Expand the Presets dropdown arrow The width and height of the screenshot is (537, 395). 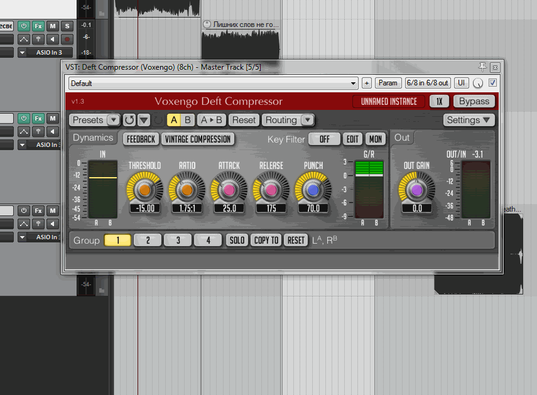tap(113, 120)
